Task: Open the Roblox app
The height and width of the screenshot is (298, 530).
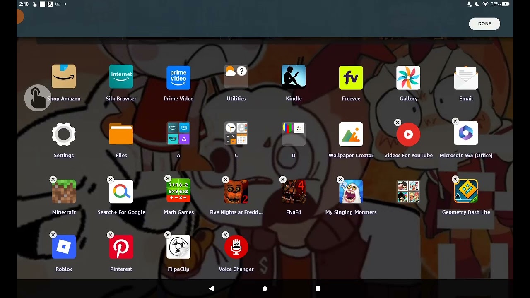Action: pos(64,247)
